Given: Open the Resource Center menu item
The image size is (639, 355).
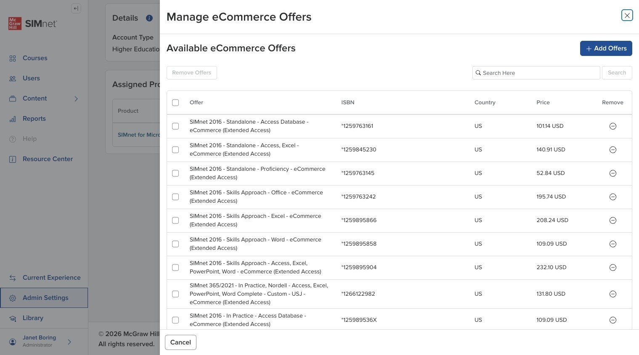Looking at the screenshot, I should (x=44, y=159).
